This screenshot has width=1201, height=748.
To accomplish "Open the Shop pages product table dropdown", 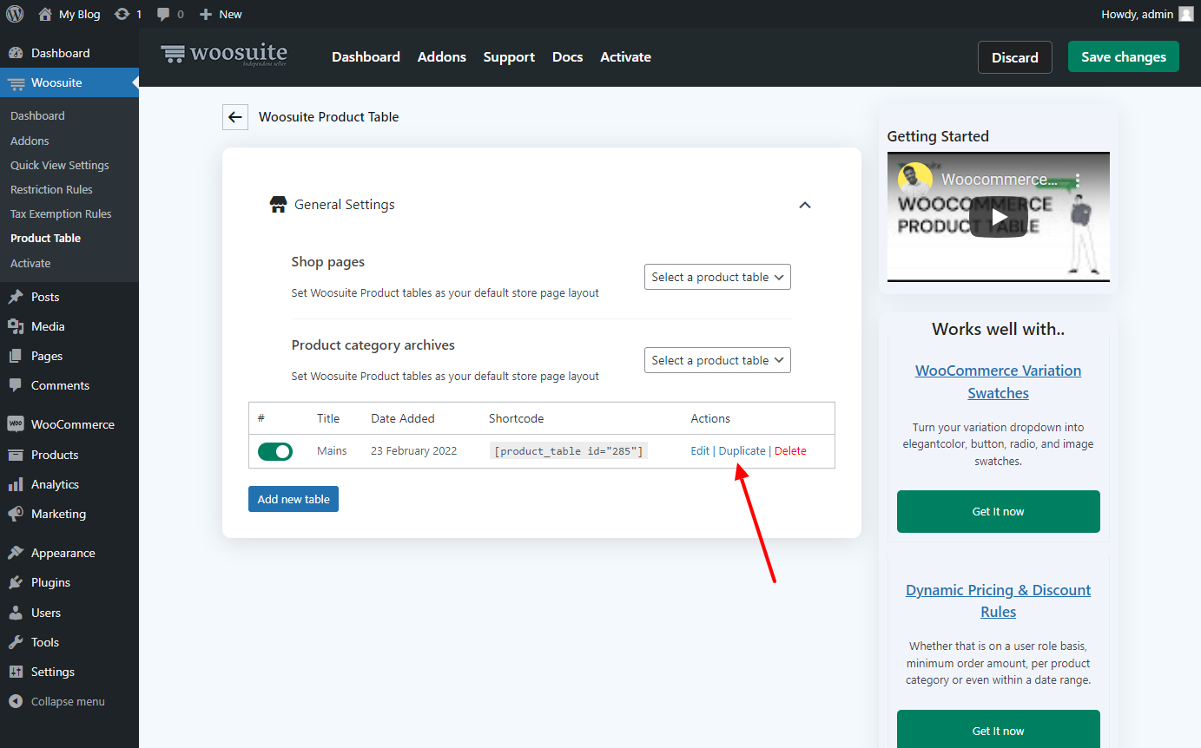I will (717, 277).
